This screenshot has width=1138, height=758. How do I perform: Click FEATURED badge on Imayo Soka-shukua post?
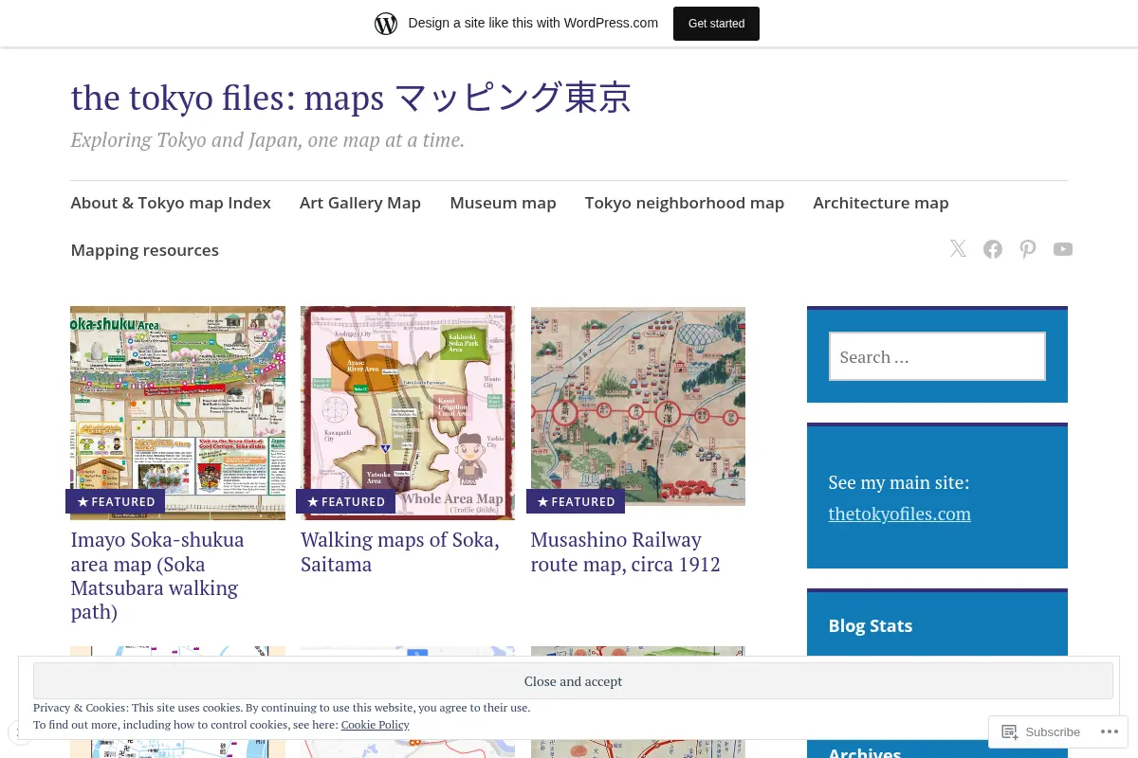tap(116, 501)
